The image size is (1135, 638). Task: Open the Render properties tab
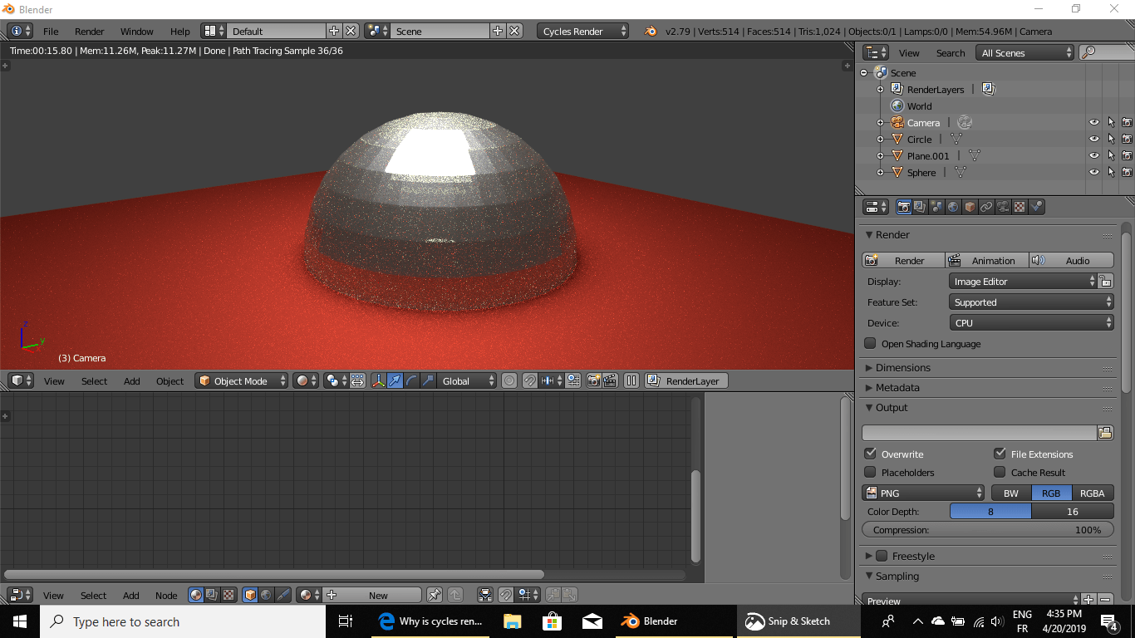(904, 206)
